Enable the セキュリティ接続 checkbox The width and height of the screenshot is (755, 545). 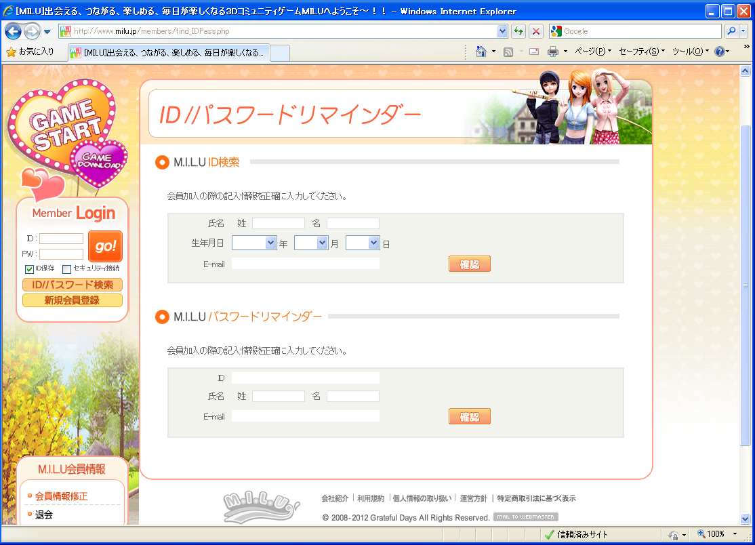tap(67, 269)
